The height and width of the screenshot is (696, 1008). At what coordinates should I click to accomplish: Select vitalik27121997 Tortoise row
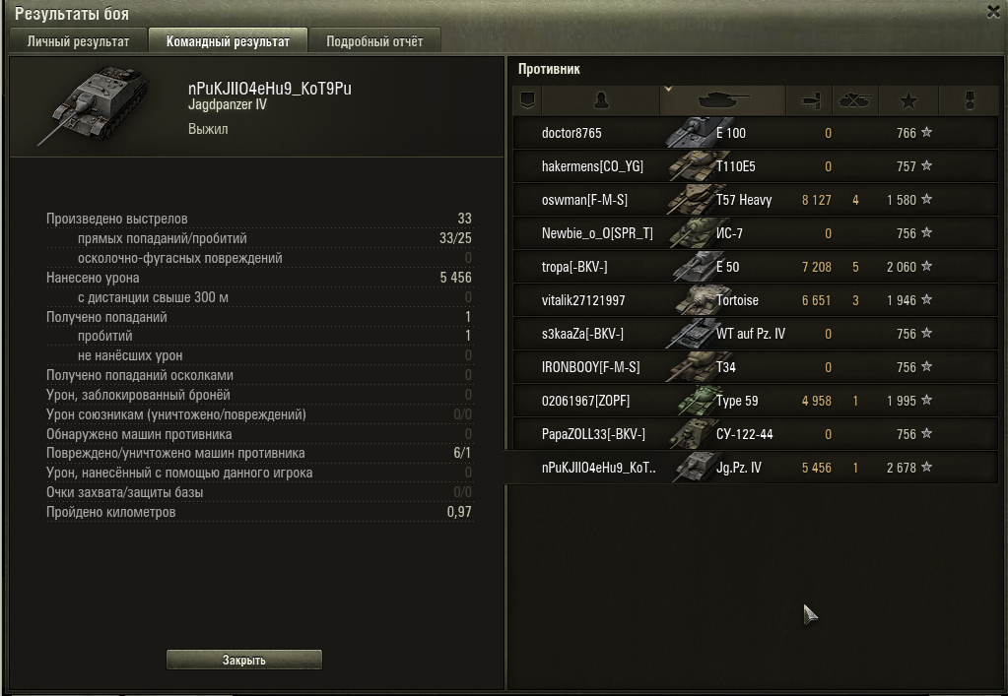coord(756,300)
